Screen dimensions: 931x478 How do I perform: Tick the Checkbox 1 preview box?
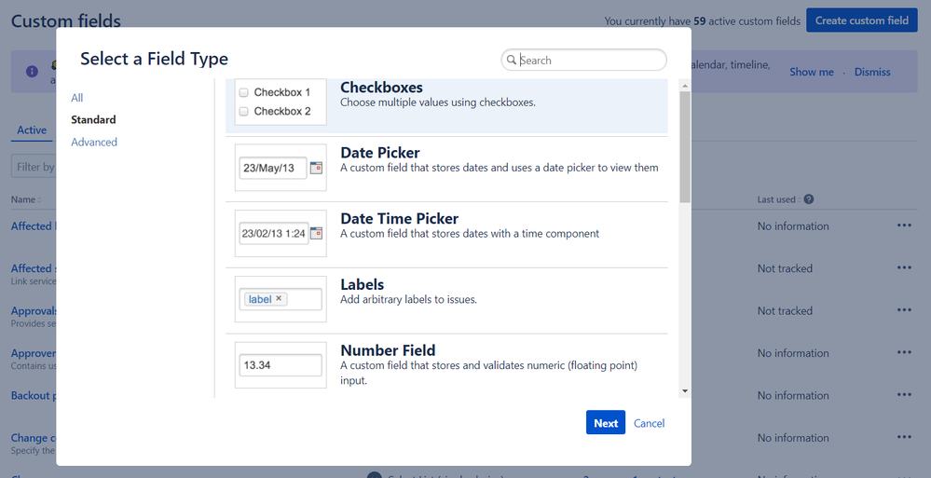point(243,92)
